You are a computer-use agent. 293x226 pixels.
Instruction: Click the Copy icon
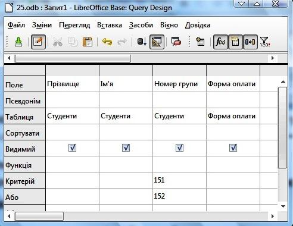point(73,42)
